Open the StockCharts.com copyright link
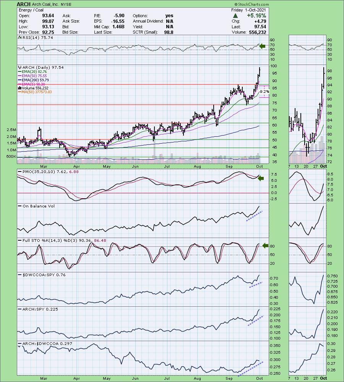Image resolution: width=344 pixels, height=382 pixels. click(x=252, y=4)
